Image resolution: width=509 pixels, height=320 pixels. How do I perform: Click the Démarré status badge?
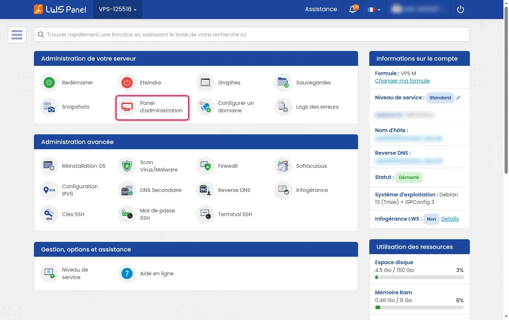pyautogui.click(x=409, y=177)
